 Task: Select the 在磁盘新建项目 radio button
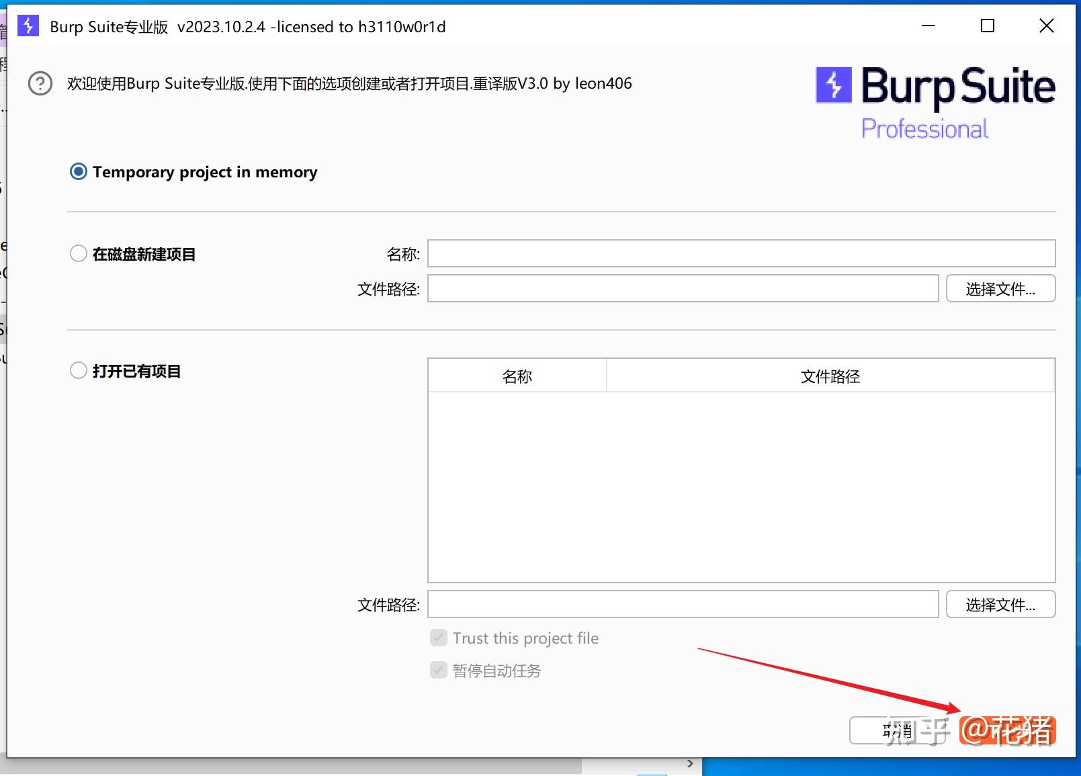point(79,253)
